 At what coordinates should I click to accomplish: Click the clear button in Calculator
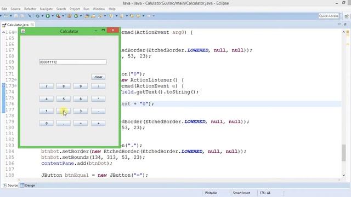(x=98, y=77)
